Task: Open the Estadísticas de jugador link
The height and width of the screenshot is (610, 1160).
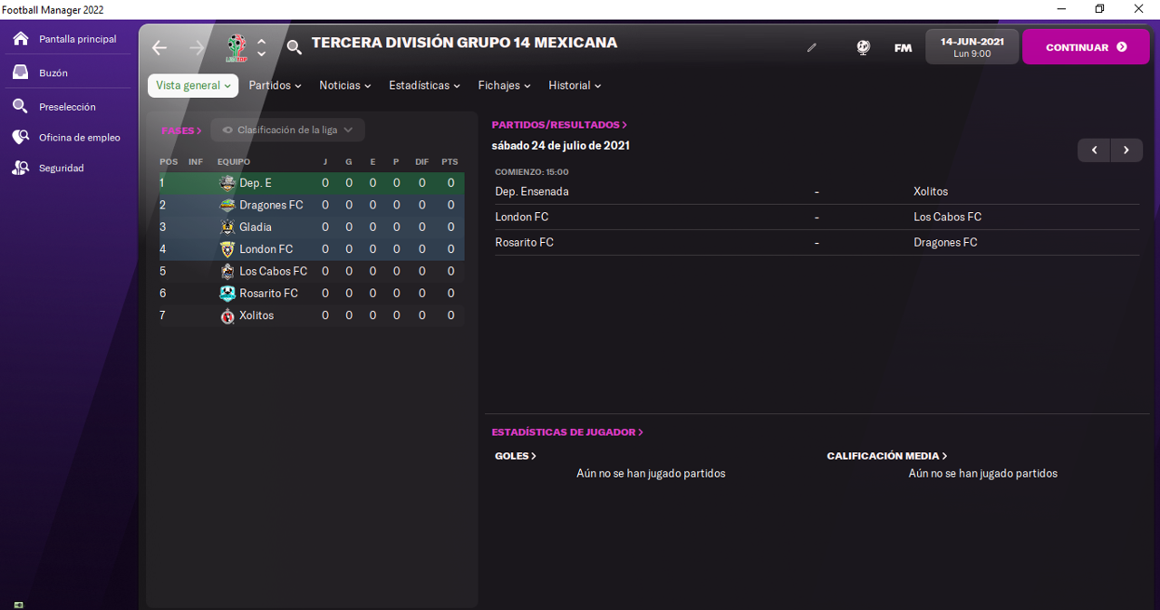Action: tap(567, 432)
